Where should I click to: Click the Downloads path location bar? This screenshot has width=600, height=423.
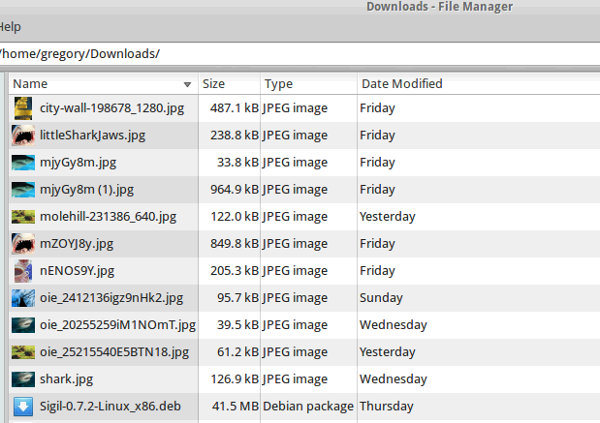[x=291, y=53]
